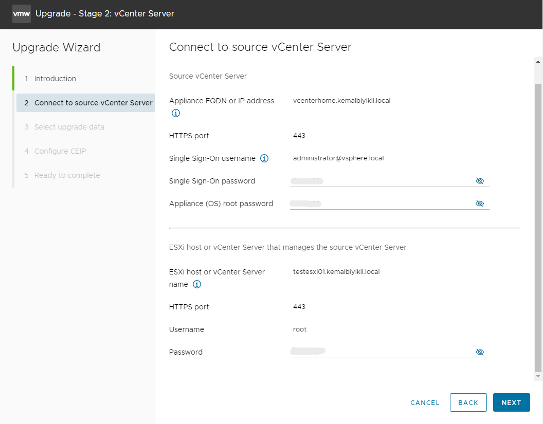The height and width of the screenshot is (424, 543).
Task: Select the Configure CEIP step
Action: click(x=60, y=151)
